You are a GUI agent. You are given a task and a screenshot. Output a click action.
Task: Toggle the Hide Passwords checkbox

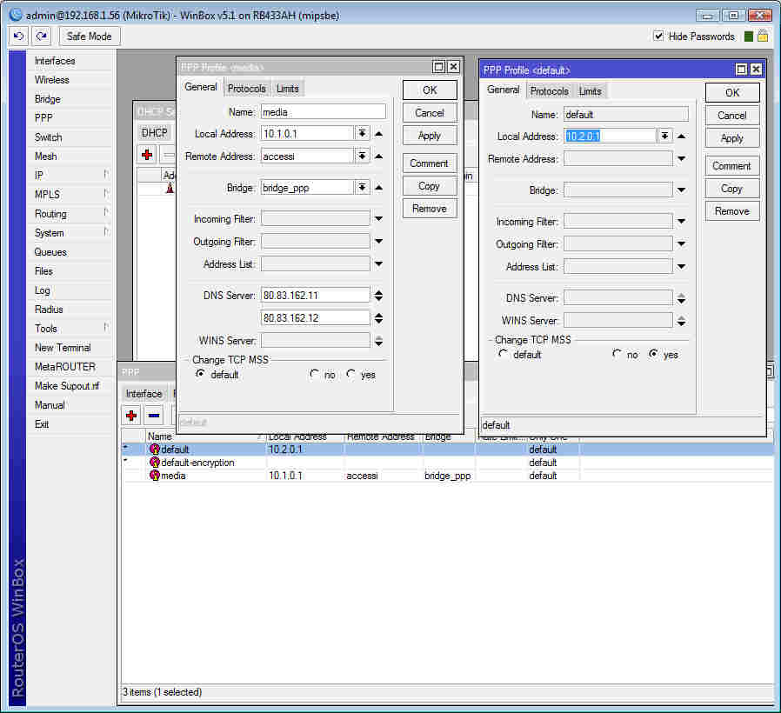[658, 36]
